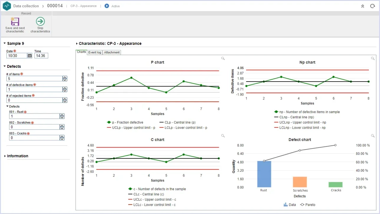
Task: Zoom the Defect chart with its magnifier
Action: [373, 136]
